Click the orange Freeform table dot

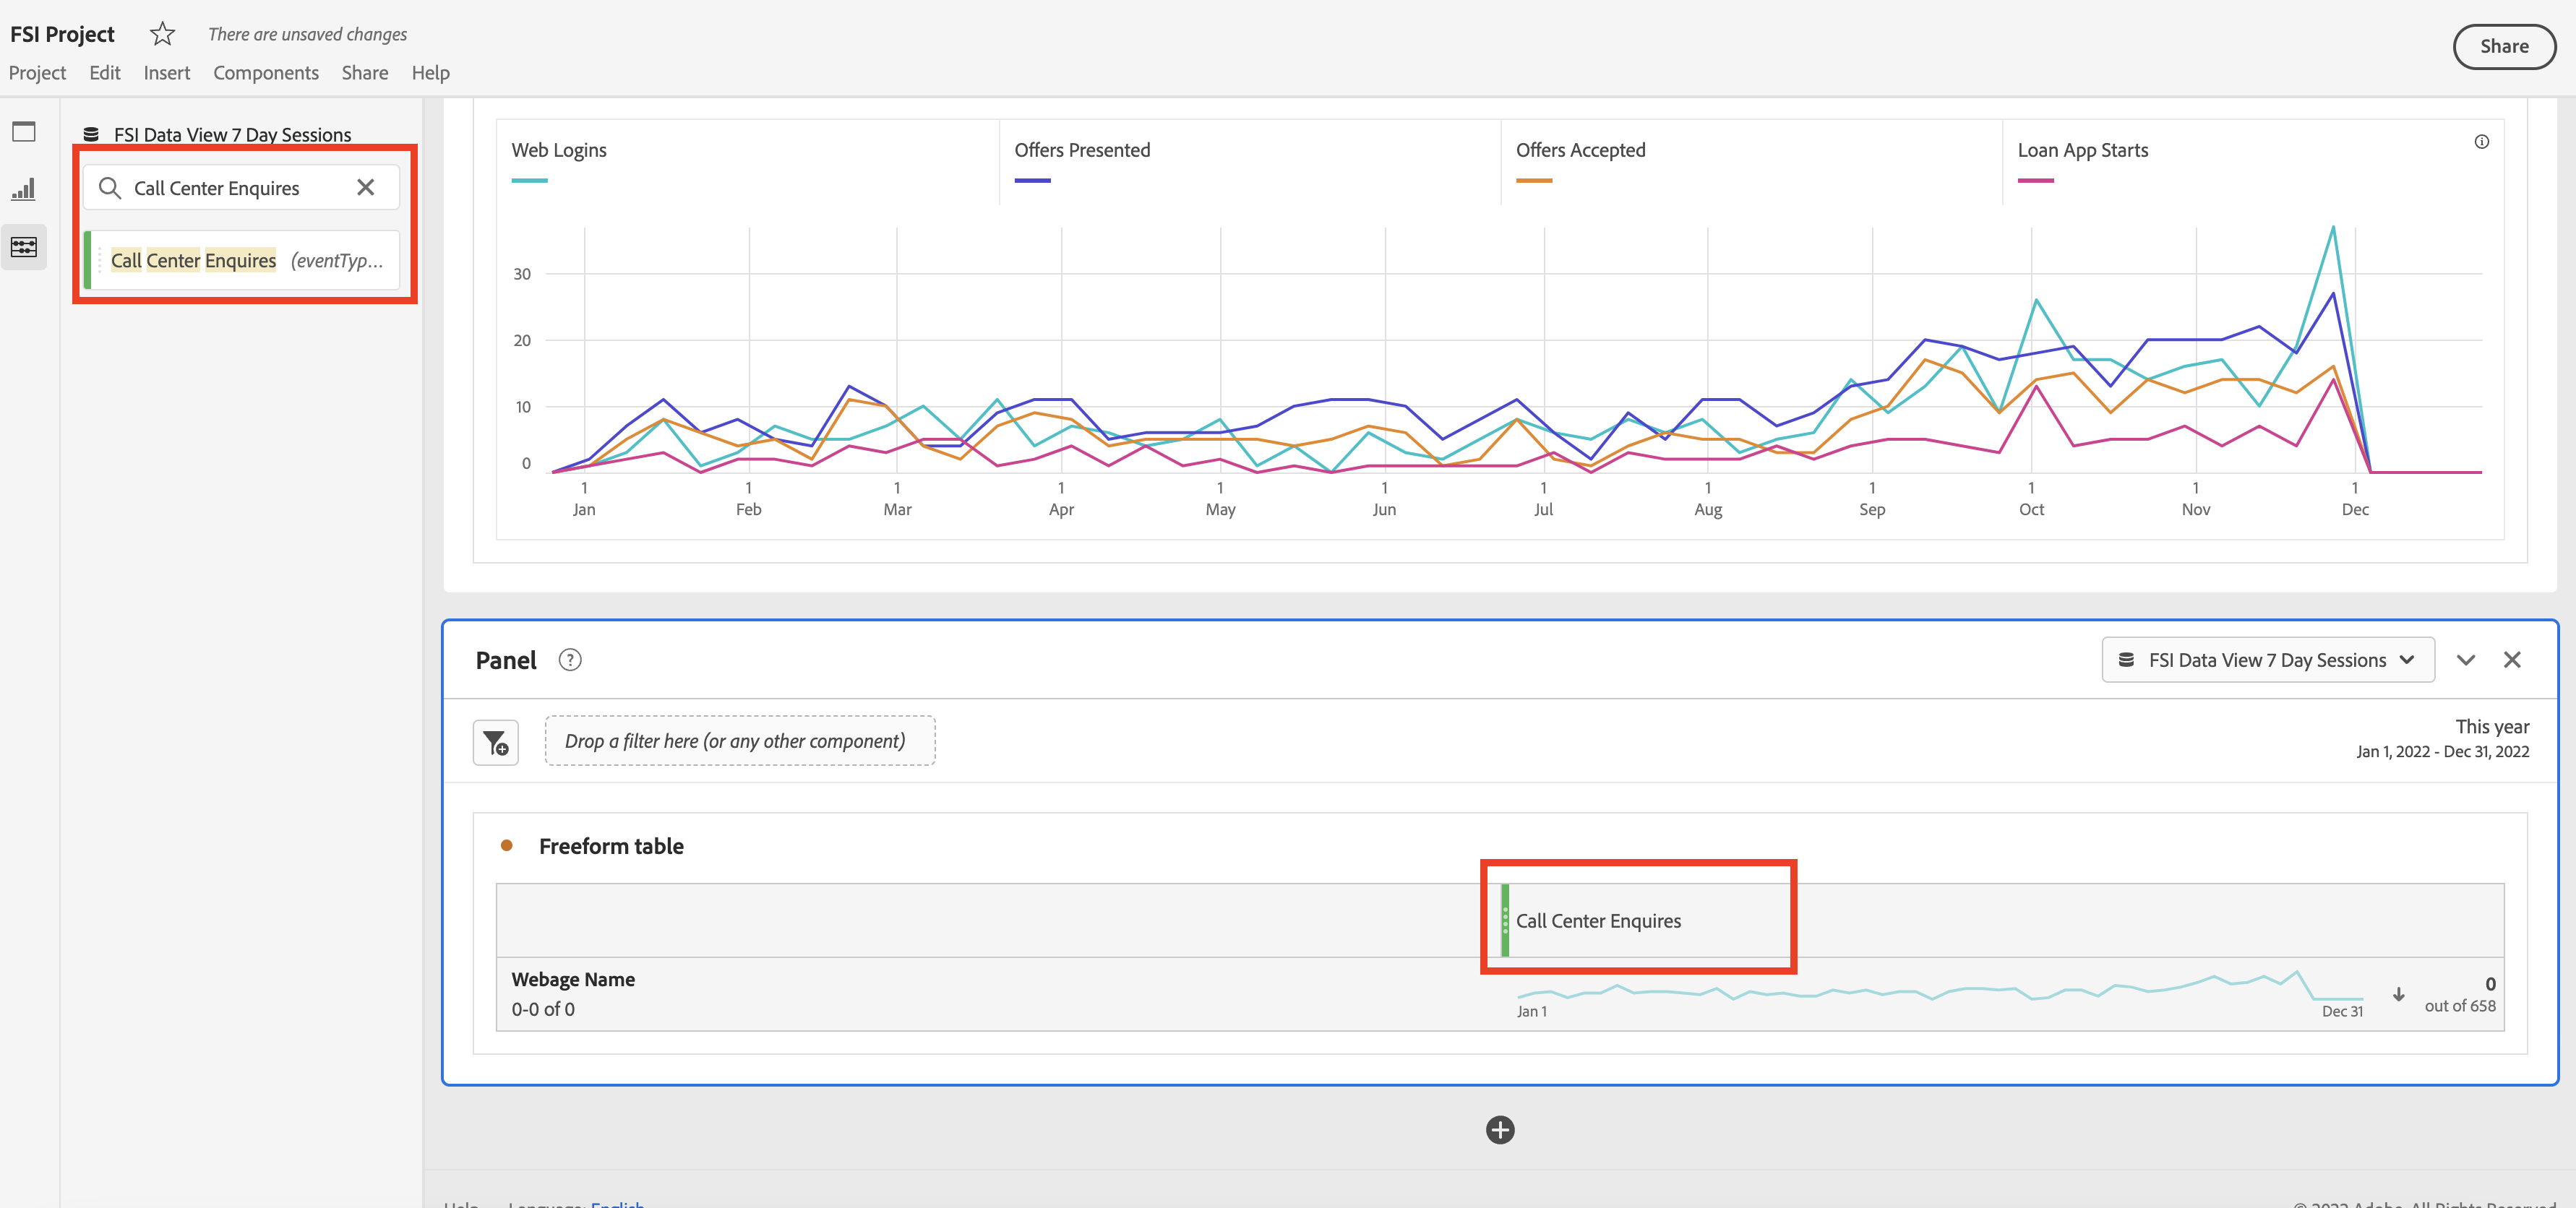[x=507, y=846]
